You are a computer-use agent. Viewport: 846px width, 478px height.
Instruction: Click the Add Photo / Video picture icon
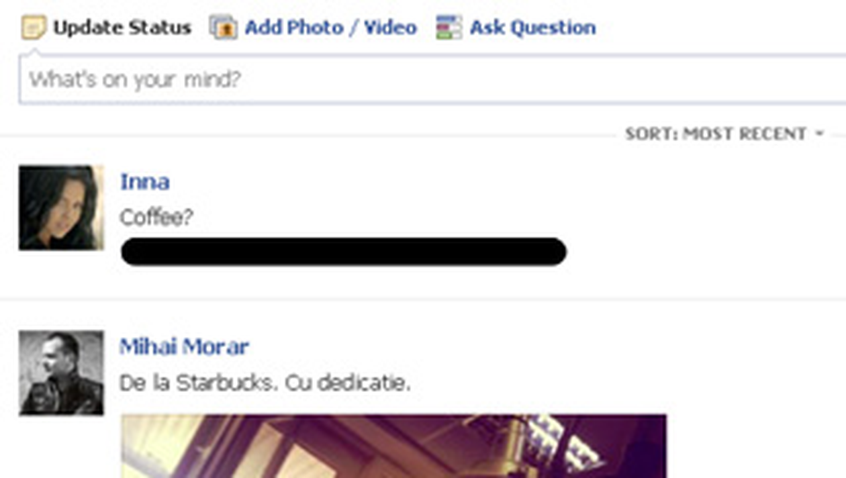[x=223, y=28]
